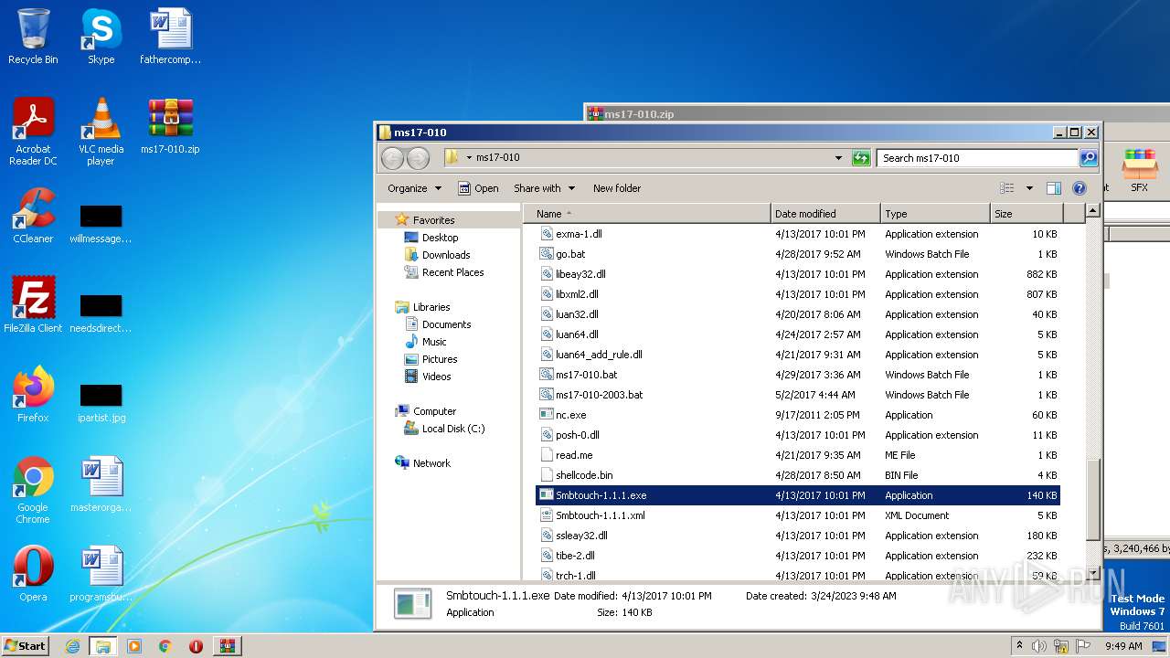
Task: Select the Acrobat Reader DC desktop icon
Action: tap(33, 132)
